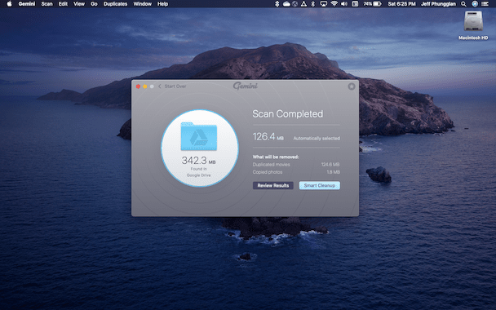Image resolution: width=496 pixels, height=310 pixels.
Task: Open Spotlight search magnifier
Action: coord(463,4)
